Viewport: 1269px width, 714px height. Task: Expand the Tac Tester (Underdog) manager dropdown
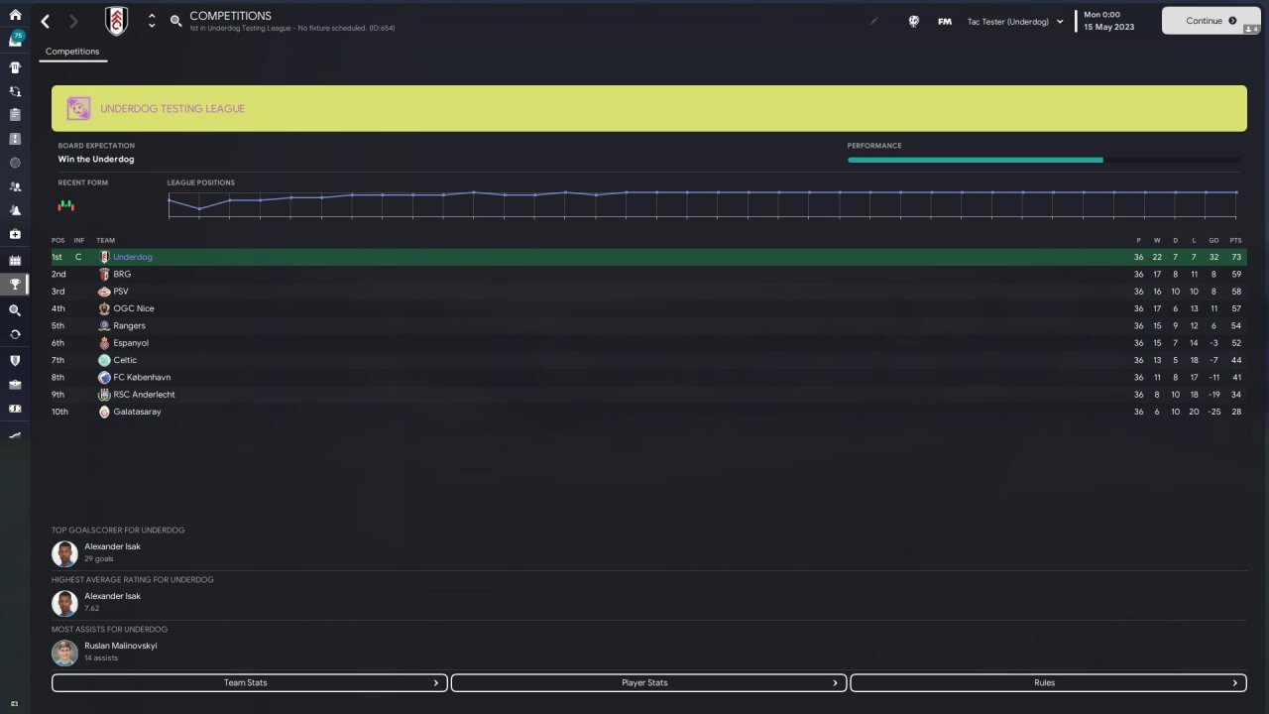pos(1015,21)
